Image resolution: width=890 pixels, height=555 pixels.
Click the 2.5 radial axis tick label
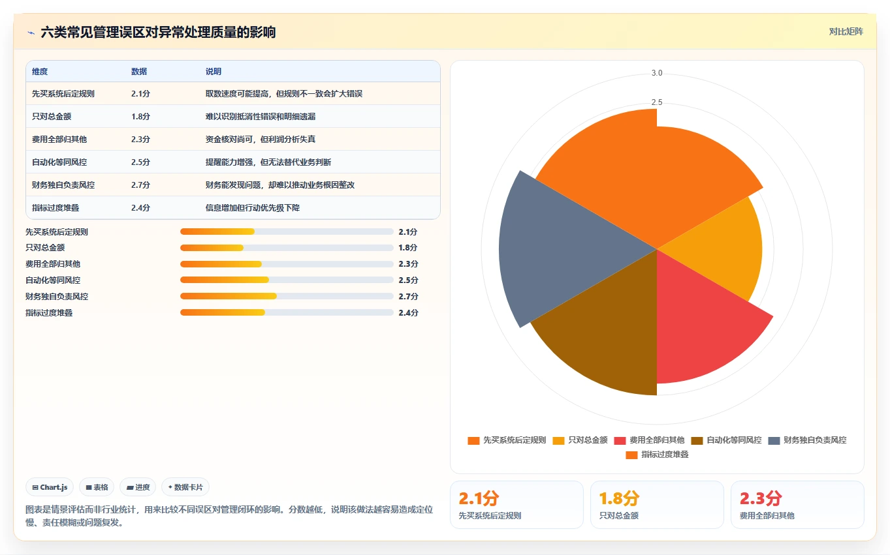click(657, 102)
